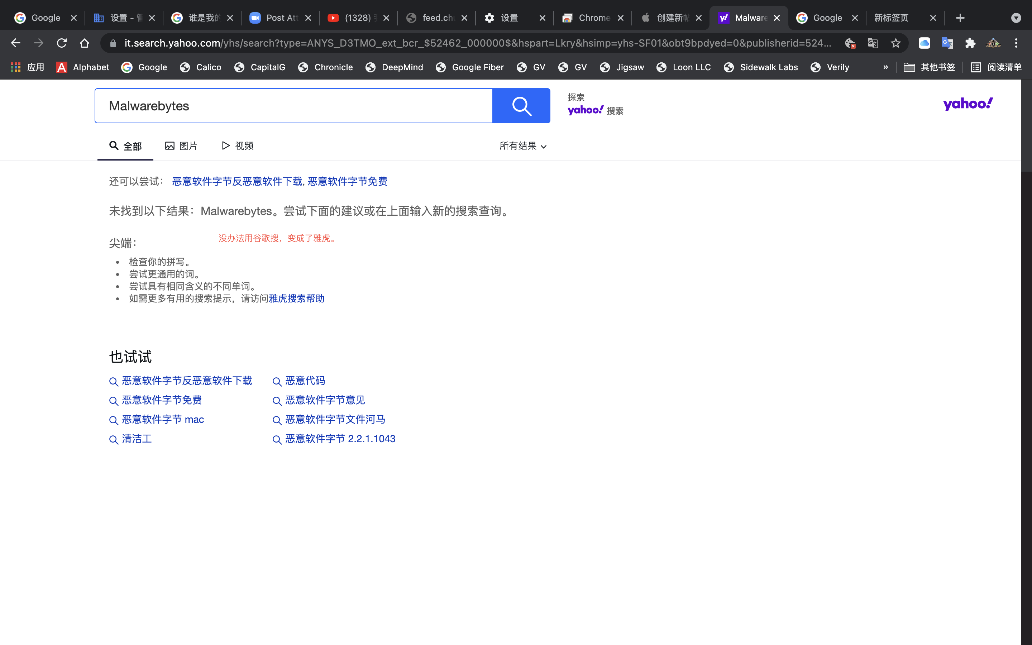Open the tab search dropdown arrow

click(1016, 18)
